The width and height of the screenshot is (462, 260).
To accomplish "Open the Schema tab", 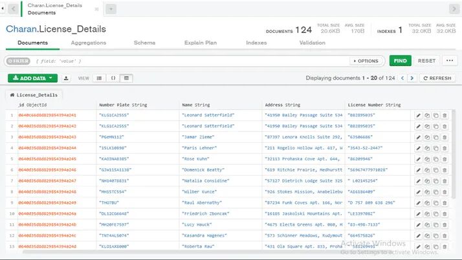I will (x=144, y=43).
